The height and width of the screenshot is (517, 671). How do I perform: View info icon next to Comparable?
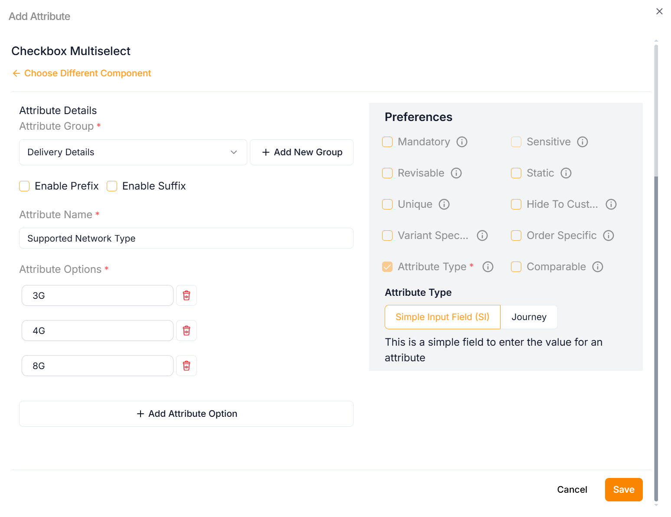point(598,267)
